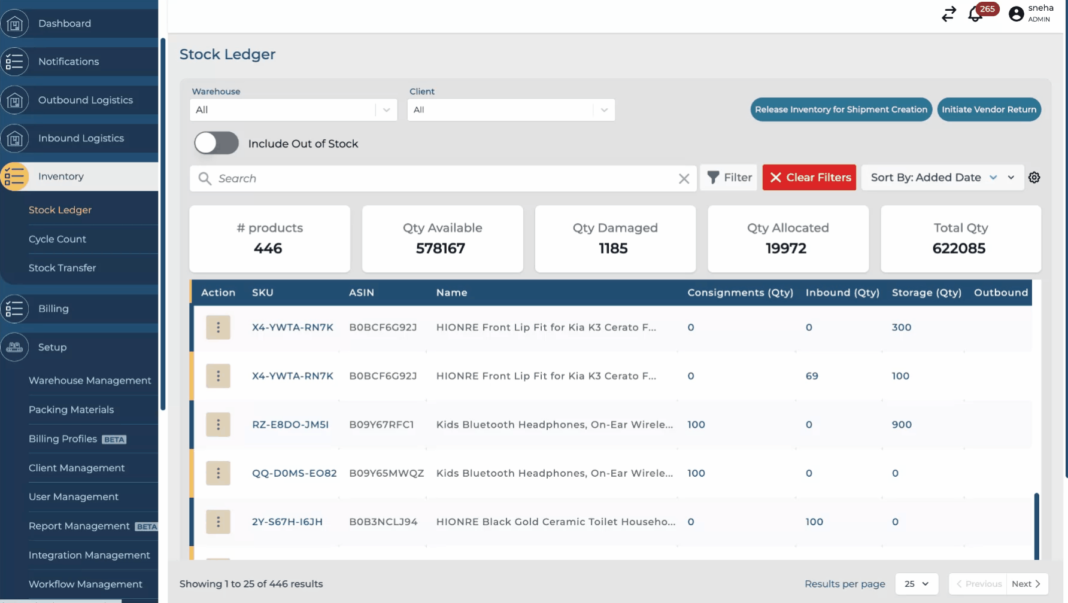The height and width of the screenshot is (603, 1068).
Task: Click into the Search input field
Action: [x=443, y=179]
